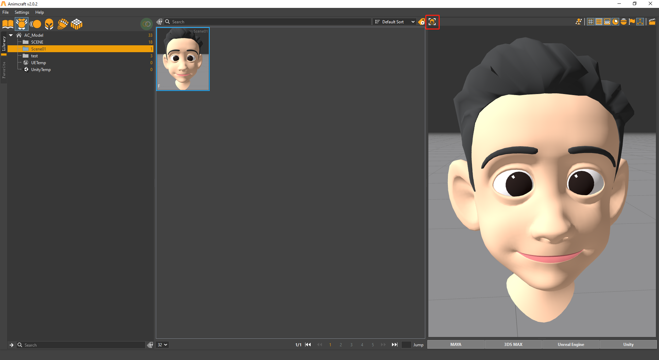Switch to the Favorite side tab
659x360 pixels.
[x=4, y=70]
